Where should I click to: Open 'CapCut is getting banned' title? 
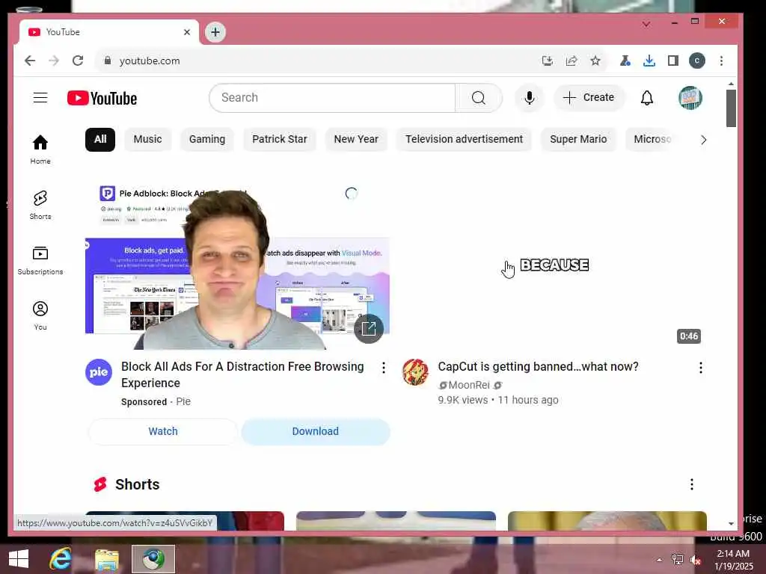coord(538,366)
